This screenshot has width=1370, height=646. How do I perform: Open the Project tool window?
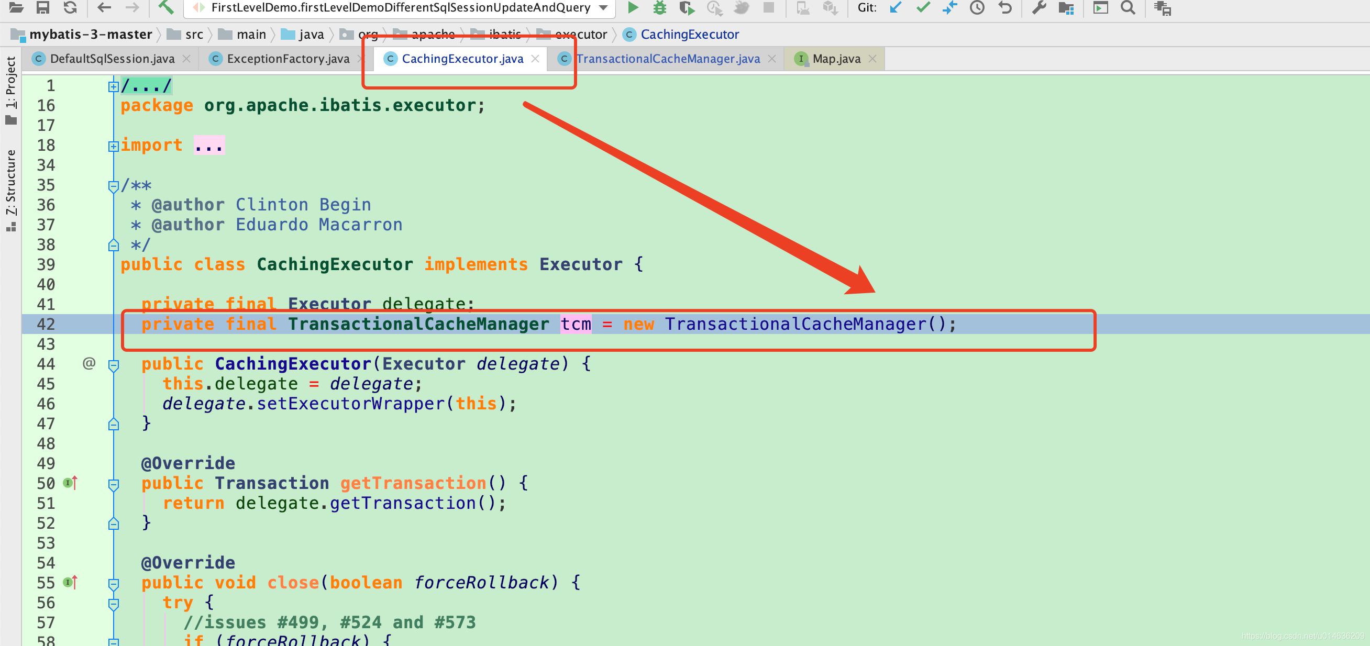pyautogui.click(x=10, y=90)
